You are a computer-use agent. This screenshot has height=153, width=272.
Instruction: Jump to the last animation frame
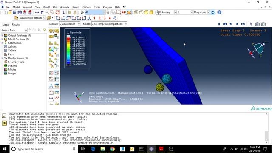click(243, 24)
